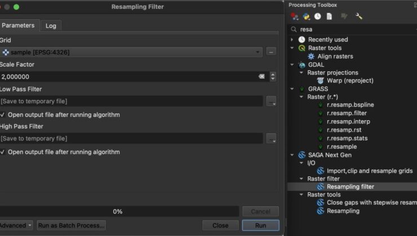Click the r.resamp.rst GRASS icon
The image size is (417, 236).
(321, 130)
